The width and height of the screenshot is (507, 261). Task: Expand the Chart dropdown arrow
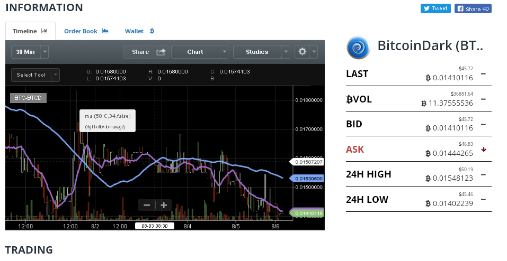coord(224,52)
